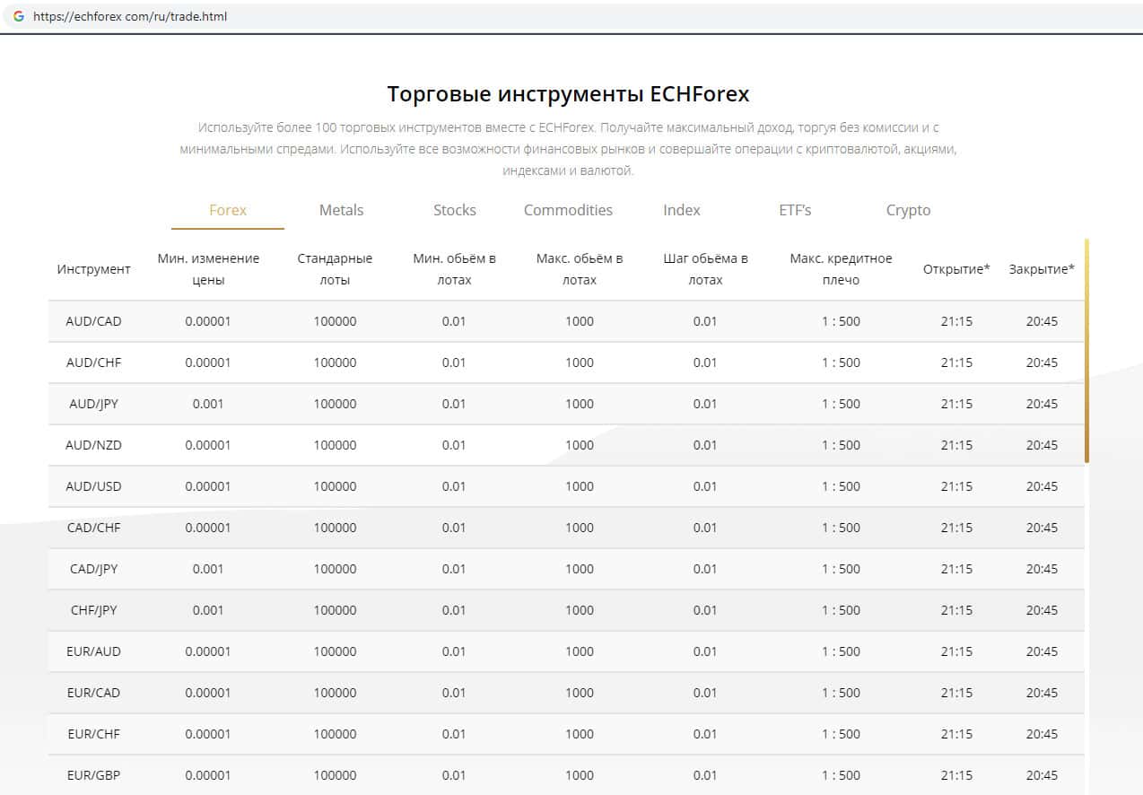Show the Crypto instruments tab
The height and width of the screenshot is (795, 1143).
908,210
